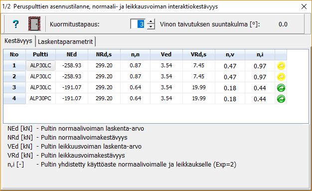This screenshot has height=191, width=312.
Task: Click the Pultti column header
Action: point(40,54)
